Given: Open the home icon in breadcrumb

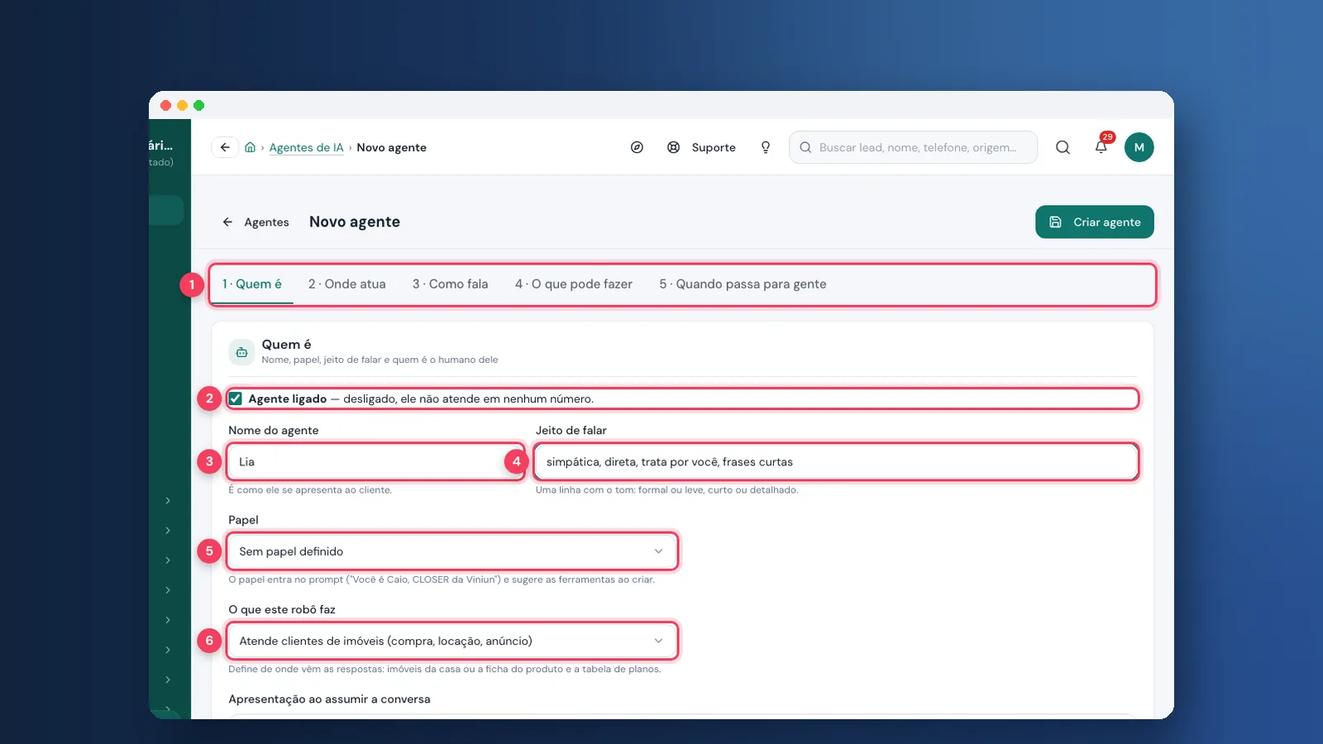Looking at the screenshot, I should click(x=250, y=147).
